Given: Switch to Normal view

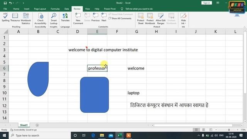Looking at the screenshot, I should click(196, 130).
